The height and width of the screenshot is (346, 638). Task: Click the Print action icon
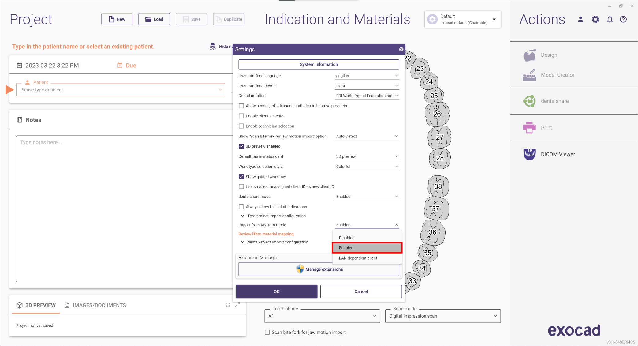(529, 128)
